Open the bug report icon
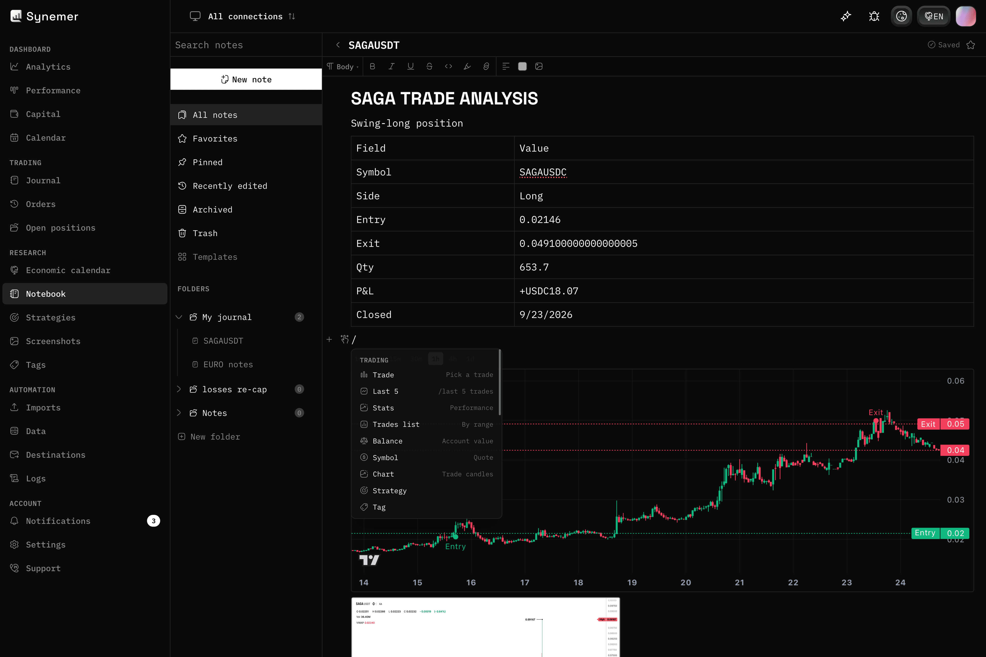This screenshot has width=986, height=657. 874,16
